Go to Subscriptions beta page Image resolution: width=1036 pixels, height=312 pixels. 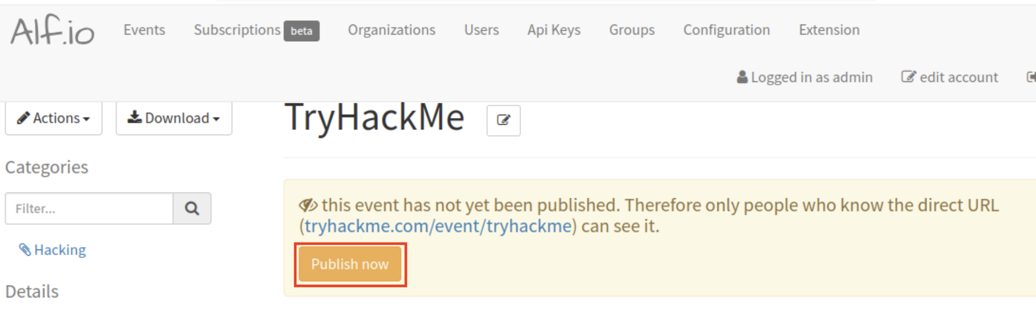pos(256,30)
